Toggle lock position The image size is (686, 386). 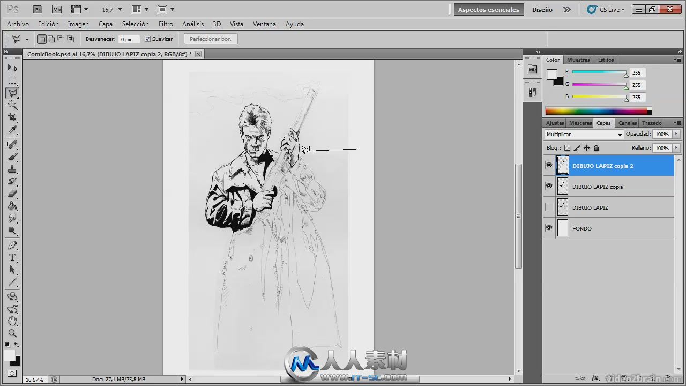586,148
